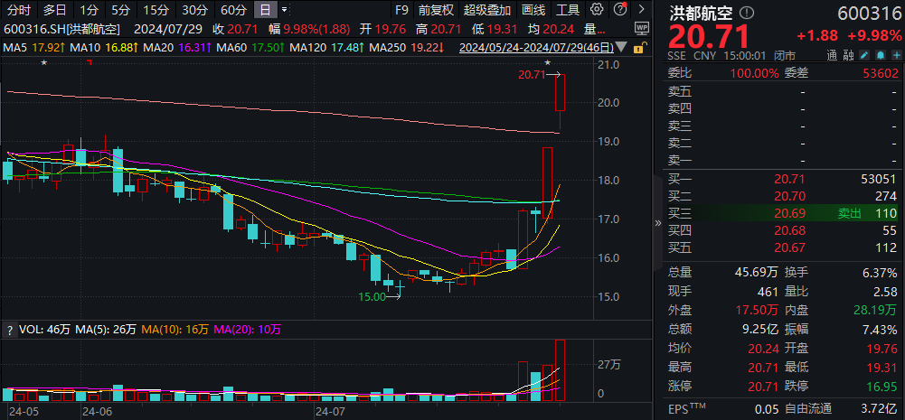Open the period dropdown arrow after 日
The image size is (905, 420).
pyautogui.click(x=286, y=11)
